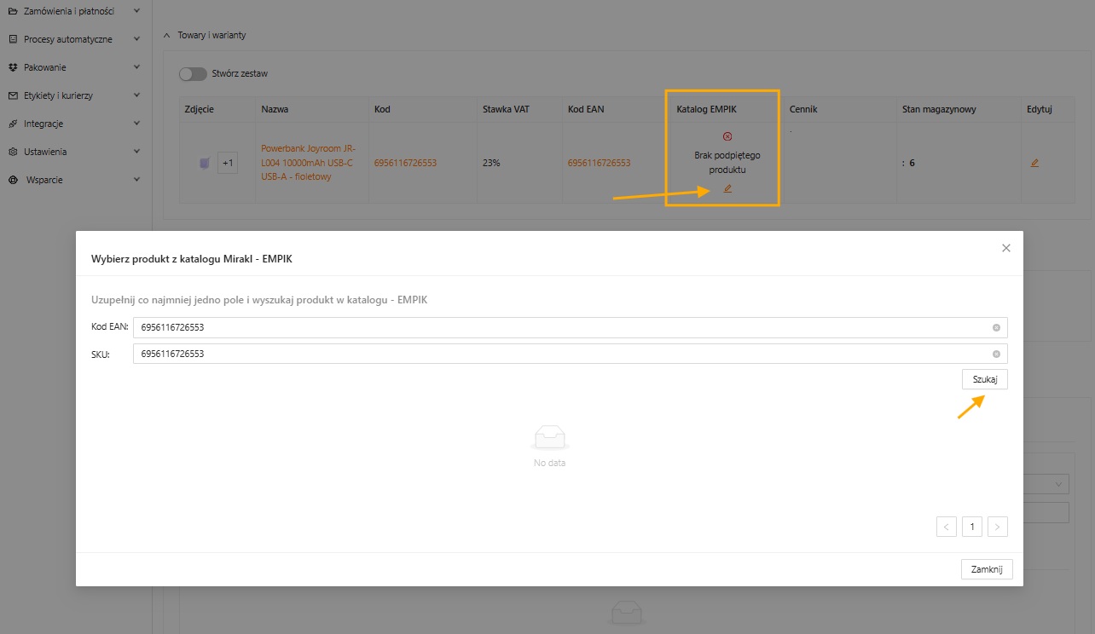Close the EMPIK catalog dialog with X
Image resolution: width=1095 pixels, height=634 pixels.
[x=1006, y=248]
